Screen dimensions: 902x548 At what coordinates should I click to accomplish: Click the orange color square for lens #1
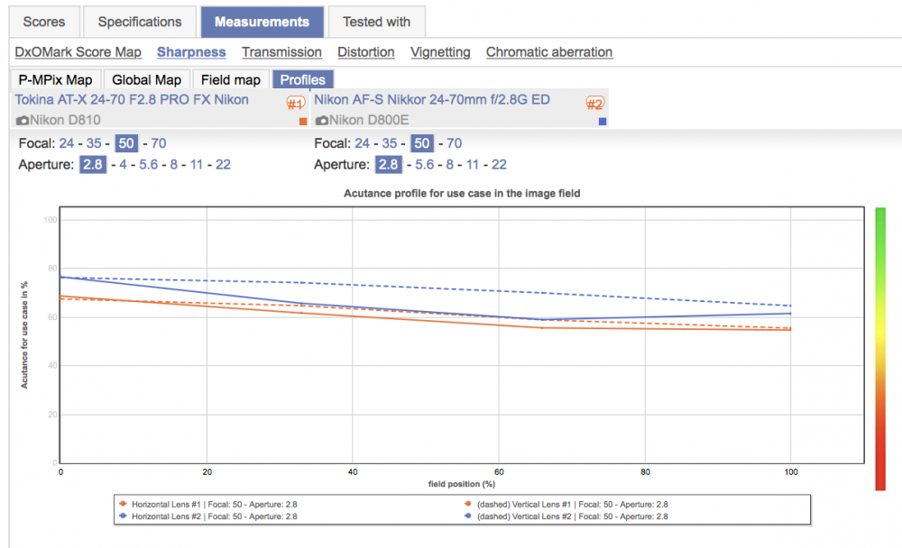pos(303,122)
